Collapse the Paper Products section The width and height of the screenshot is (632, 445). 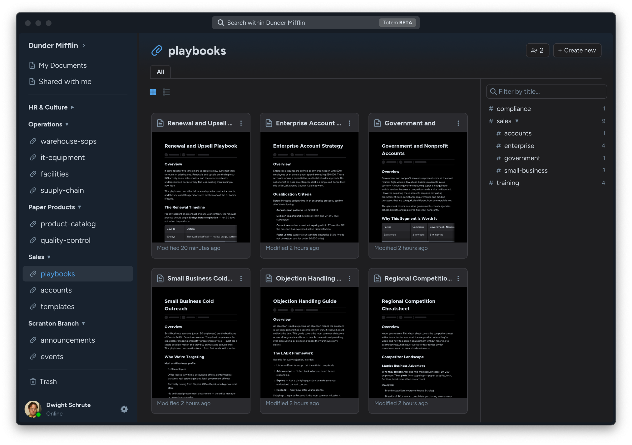[80, 207]
